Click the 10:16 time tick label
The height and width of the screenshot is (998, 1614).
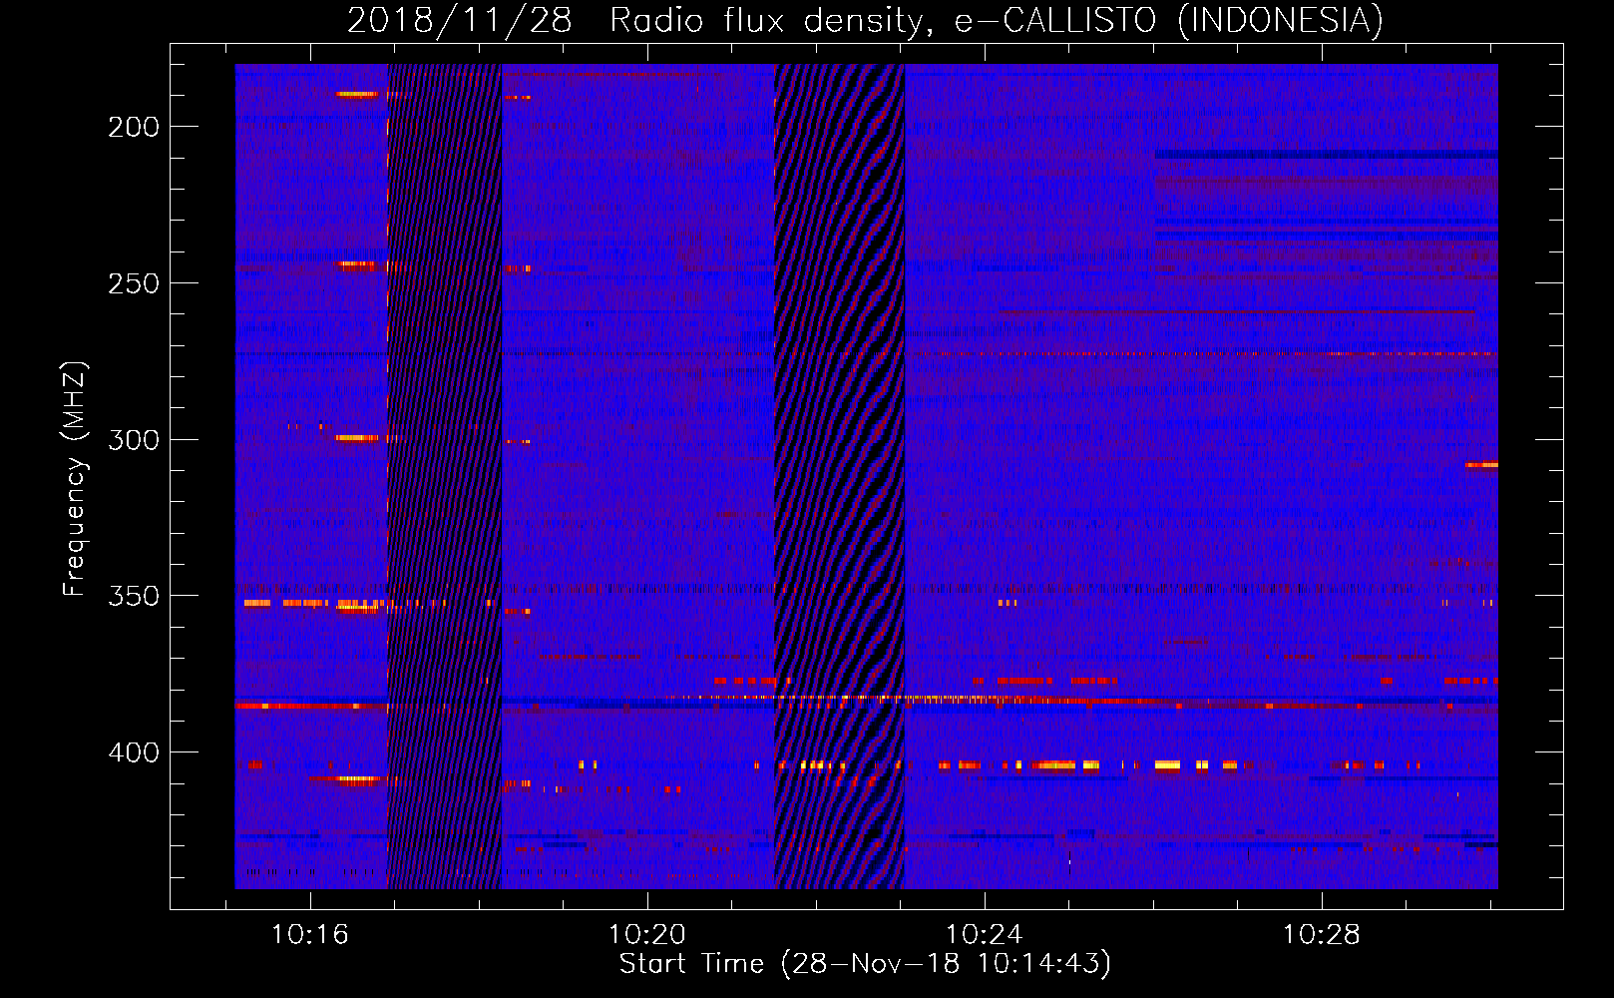tap(310, 935)
